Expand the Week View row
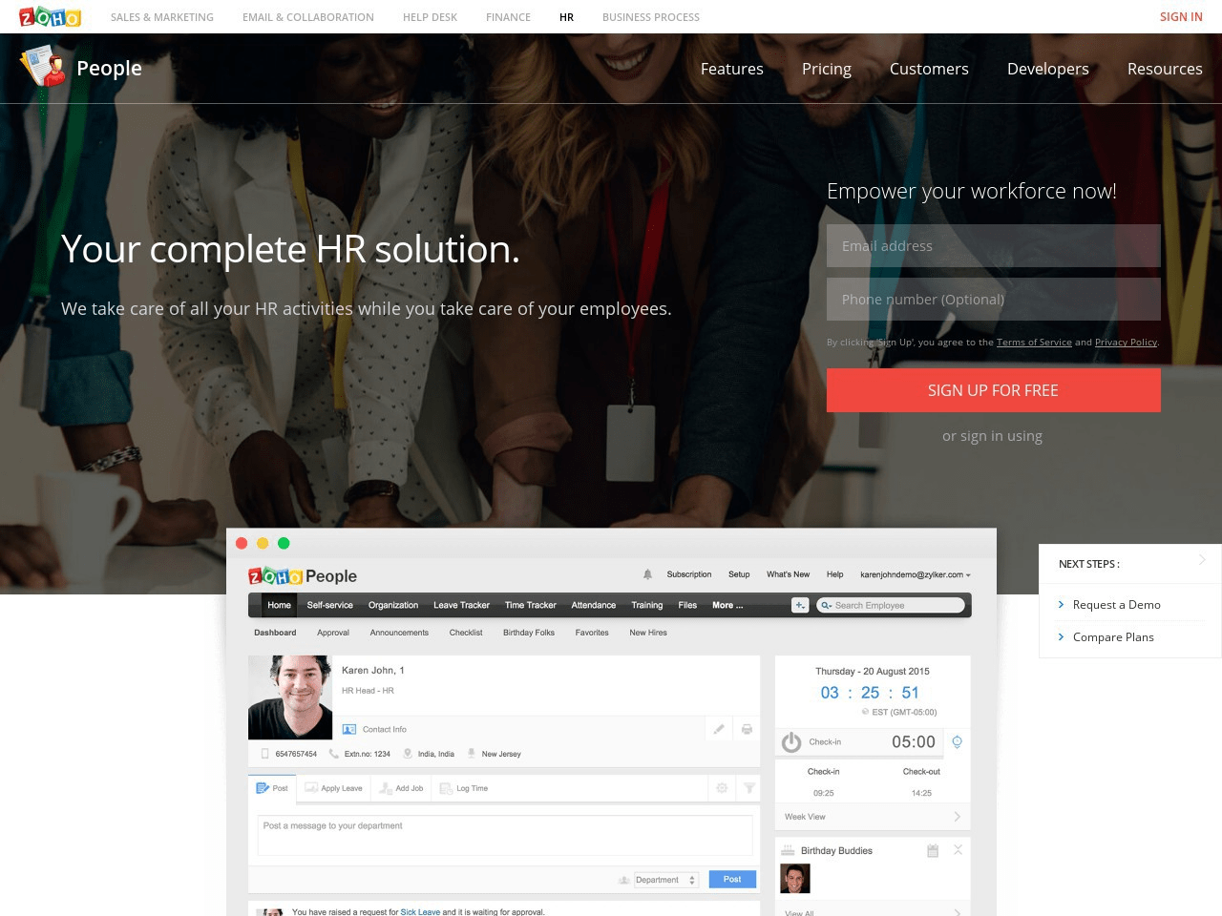Viewport: 1222px width, 916px height. (873, 817)
